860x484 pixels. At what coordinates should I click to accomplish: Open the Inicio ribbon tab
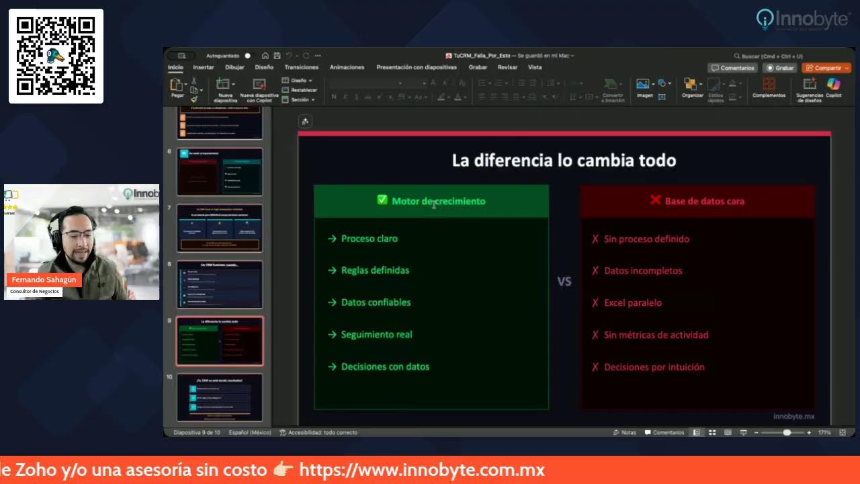tap(175, 67)
